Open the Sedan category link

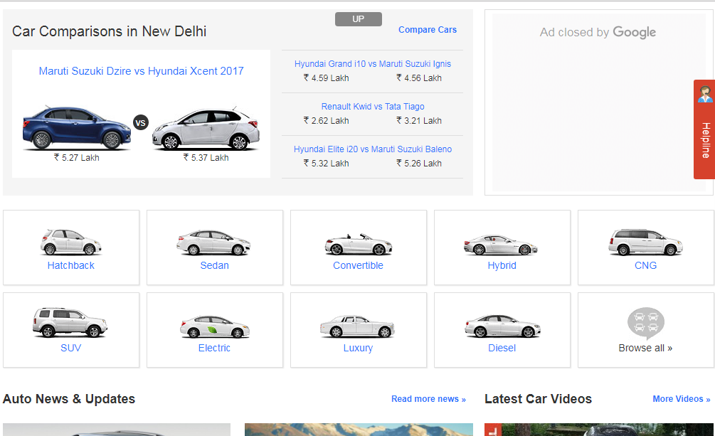point(214,265)
